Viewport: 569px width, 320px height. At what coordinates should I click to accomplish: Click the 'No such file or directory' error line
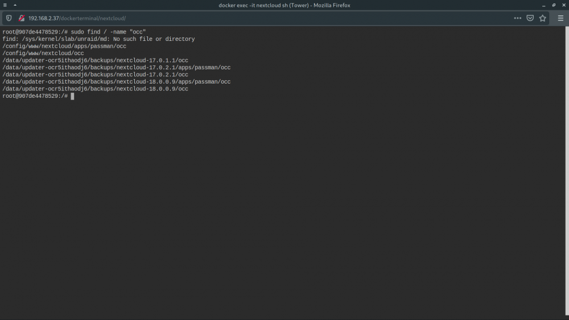coord(98,39)
